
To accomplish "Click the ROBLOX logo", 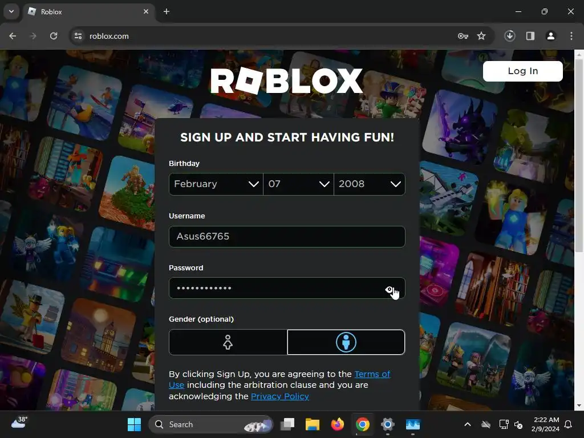I will click(x=286, y=81).
